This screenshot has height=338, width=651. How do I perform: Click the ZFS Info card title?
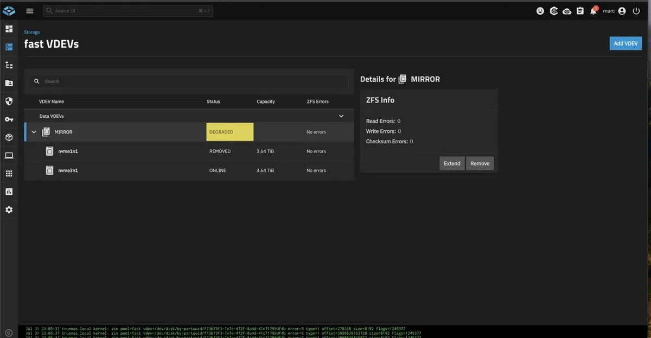tap(380, 100)
